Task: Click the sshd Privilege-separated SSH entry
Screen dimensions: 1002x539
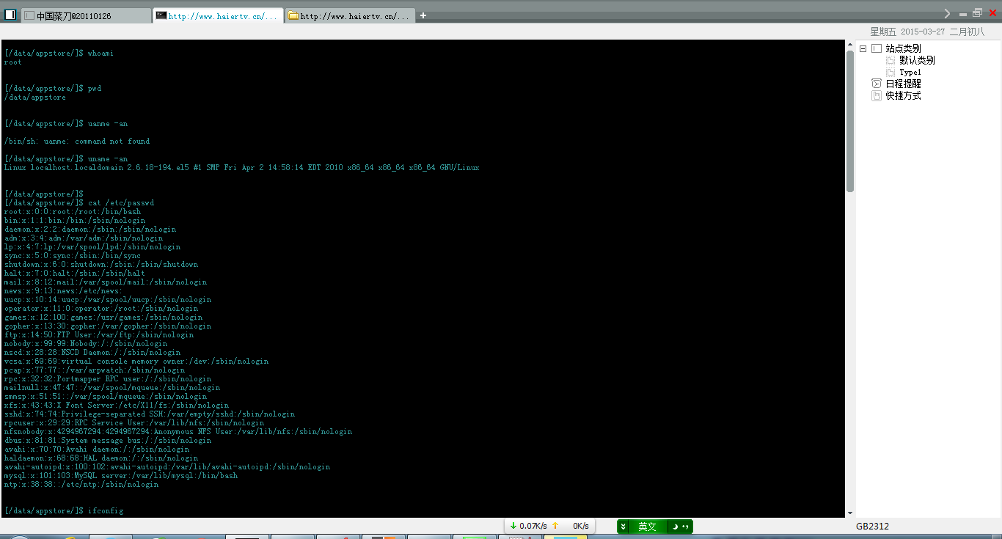Action: pos(150,414)
